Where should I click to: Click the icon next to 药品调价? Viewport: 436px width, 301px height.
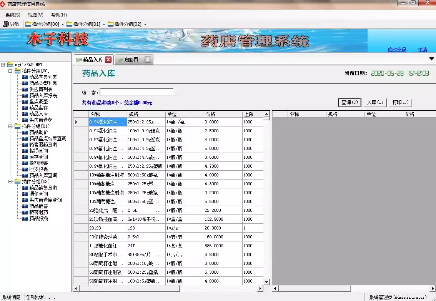[25, 132]
